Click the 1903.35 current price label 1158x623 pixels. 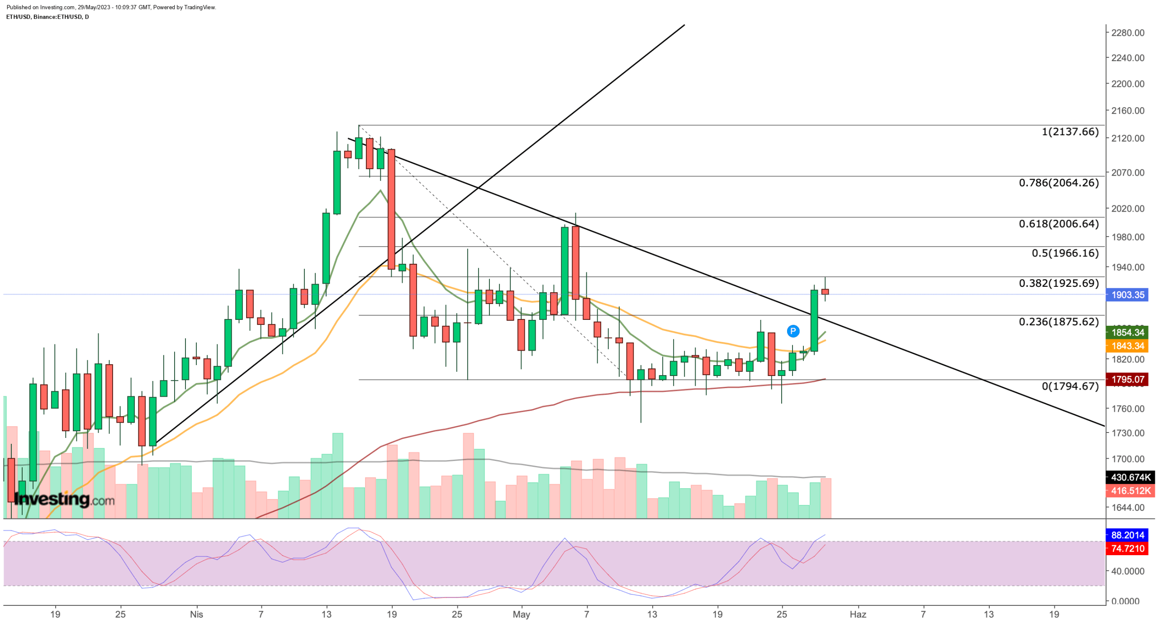[1127, 295]
